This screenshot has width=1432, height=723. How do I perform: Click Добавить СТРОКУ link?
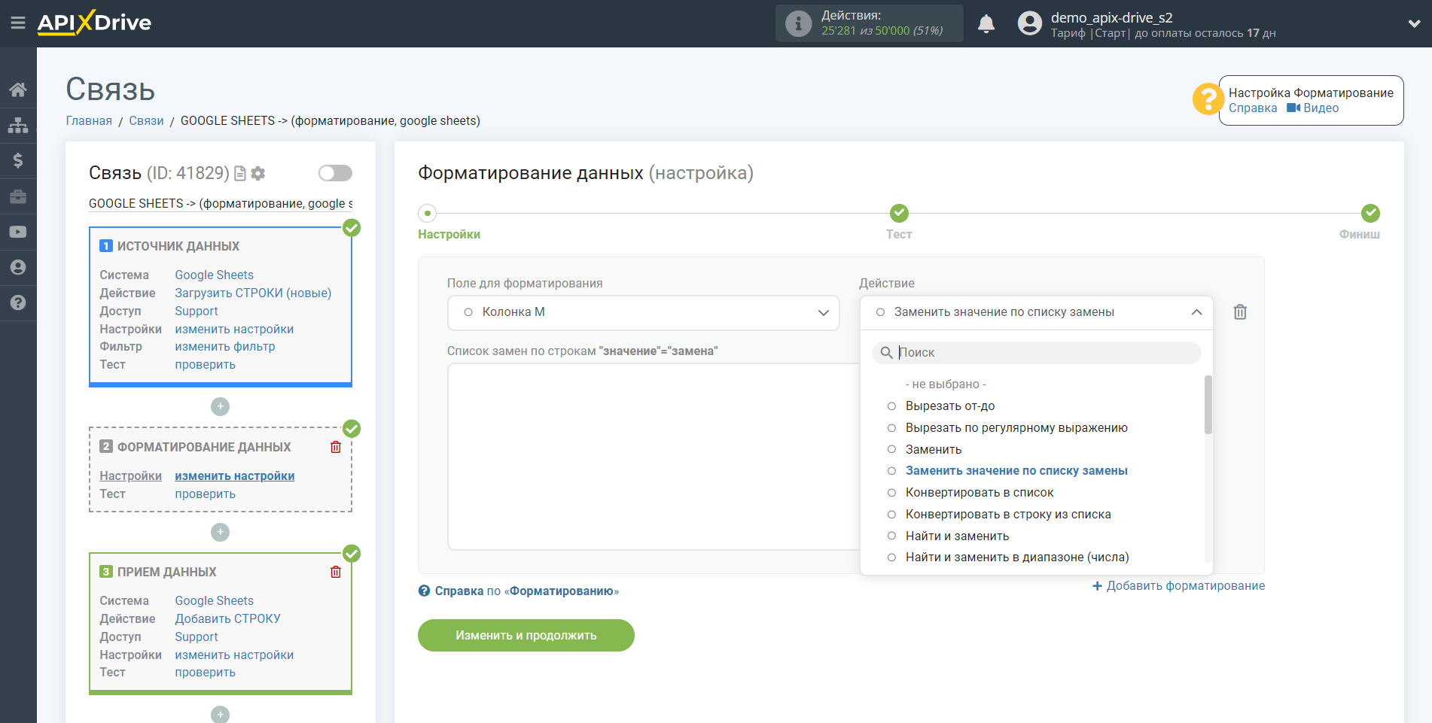coord(227,619)
